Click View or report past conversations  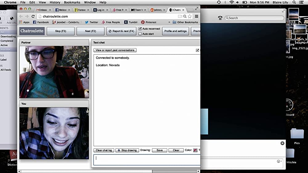(115, 50)
